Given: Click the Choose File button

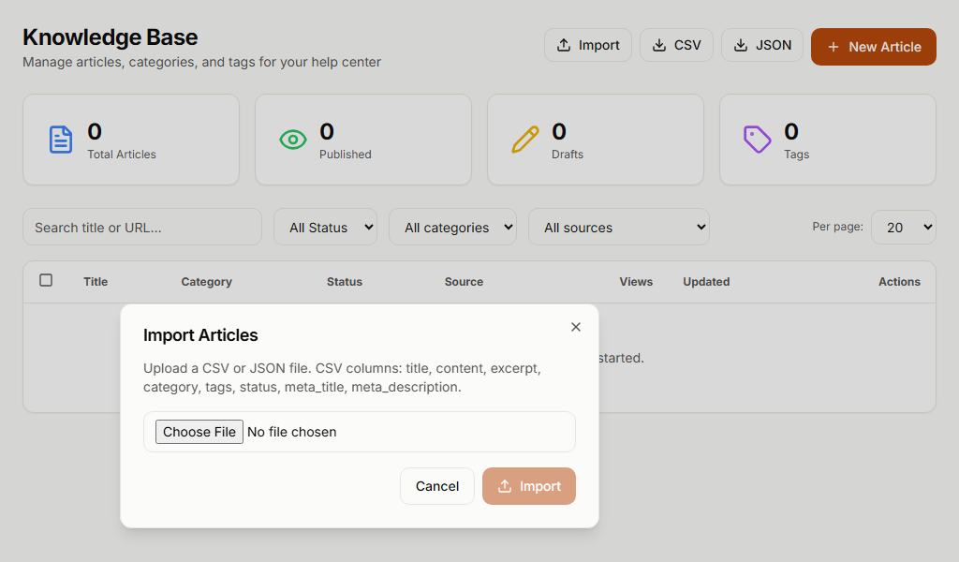Looking at the screenshot, I should (199, 432).
